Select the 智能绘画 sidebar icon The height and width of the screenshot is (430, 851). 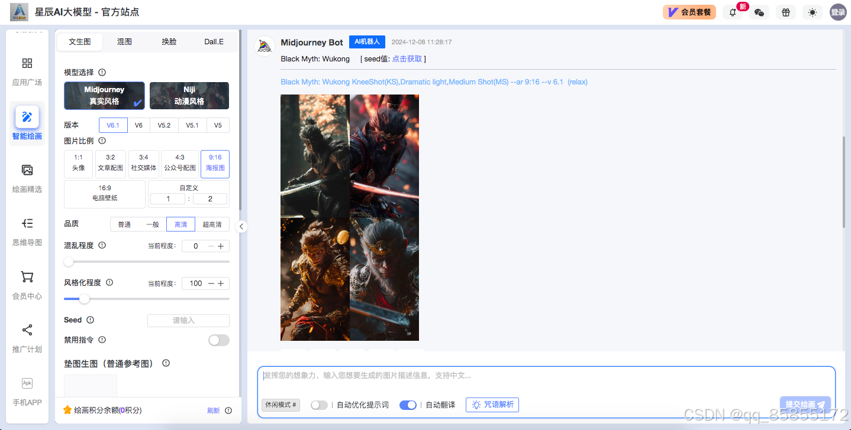[27, 117]
